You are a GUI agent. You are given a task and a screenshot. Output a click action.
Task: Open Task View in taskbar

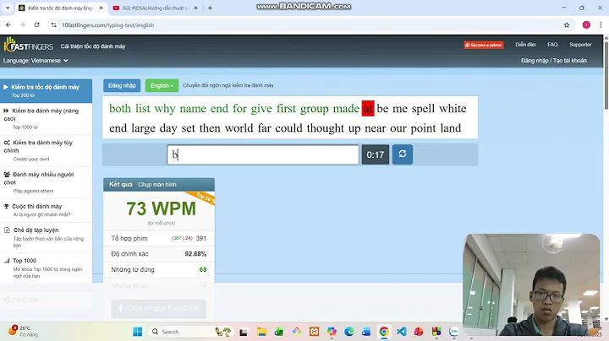tap(244, 332)
